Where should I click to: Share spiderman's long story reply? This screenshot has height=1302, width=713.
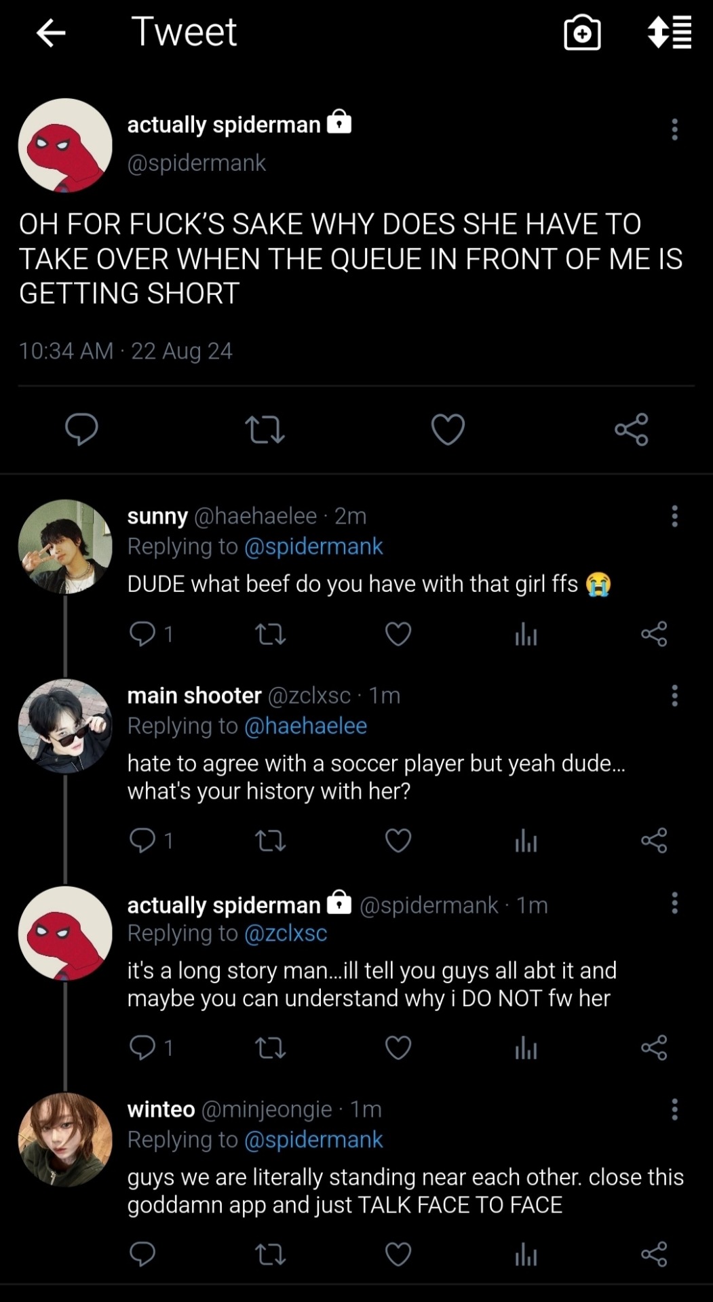click(654, 1048)
